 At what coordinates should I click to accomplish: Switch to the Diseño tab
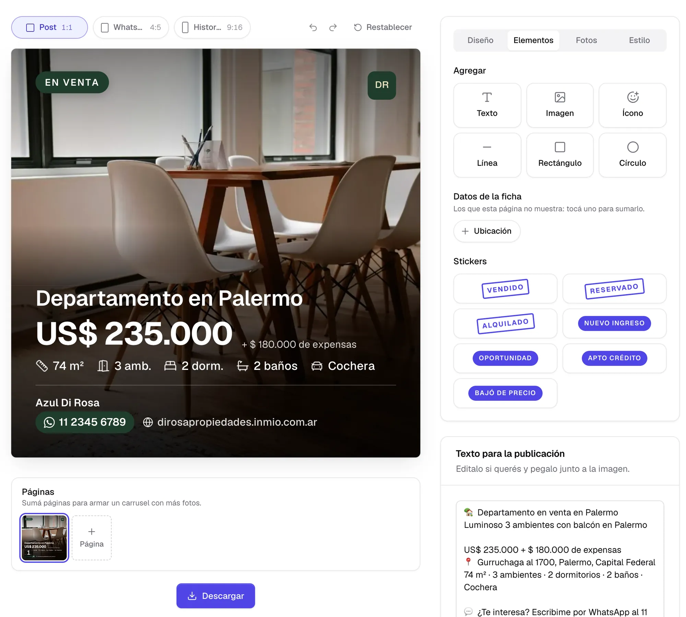pos(480,40)
